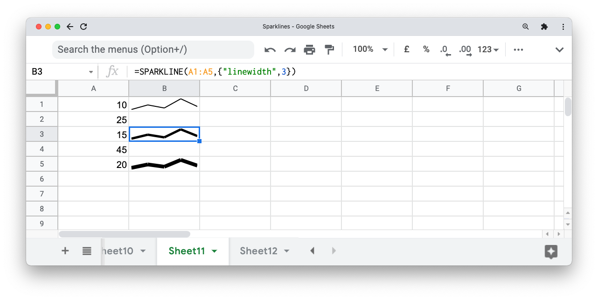
Task: Click the decrease decimal places icon
Action: coord(445,49)
